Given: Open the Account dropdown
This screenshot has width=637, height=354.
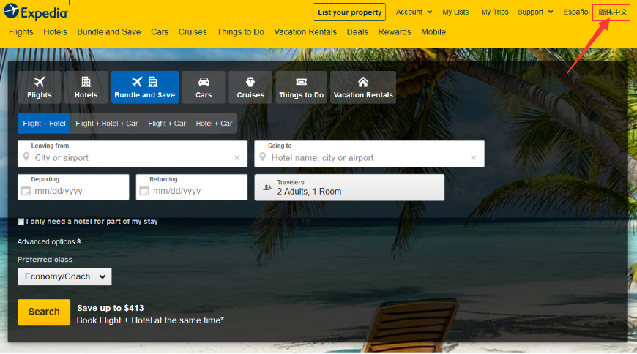Looking at the screenshot, I should tap(414, 12).
